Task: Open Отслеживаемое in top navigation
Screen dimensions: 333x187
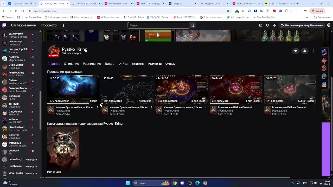Action: (x=23, y=25)
